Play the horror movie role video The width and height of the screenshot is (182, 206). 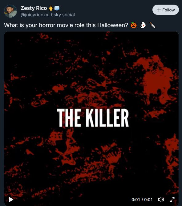tap(11, 200)
